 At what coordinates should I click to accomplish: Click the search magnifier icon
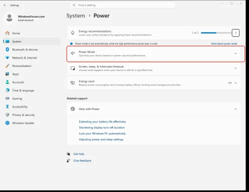tap(74, 5)
